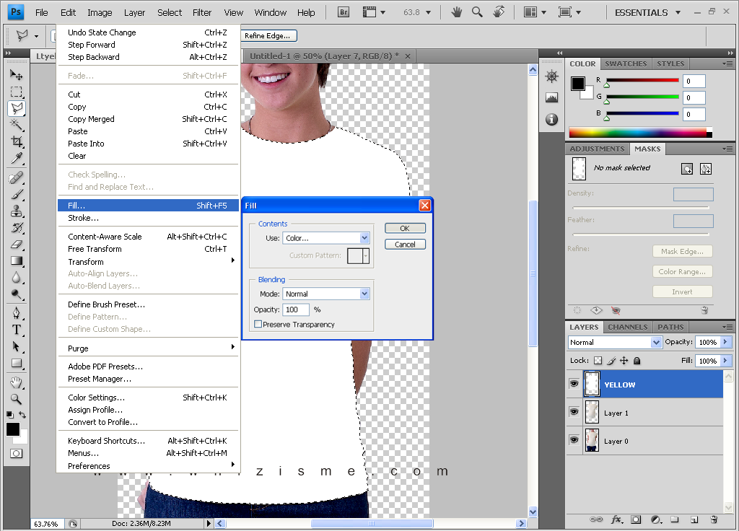Select the Polygonal Lasso tool in toolbox
The width and height of the screenshot is (739, 531).
click(17, 108)
